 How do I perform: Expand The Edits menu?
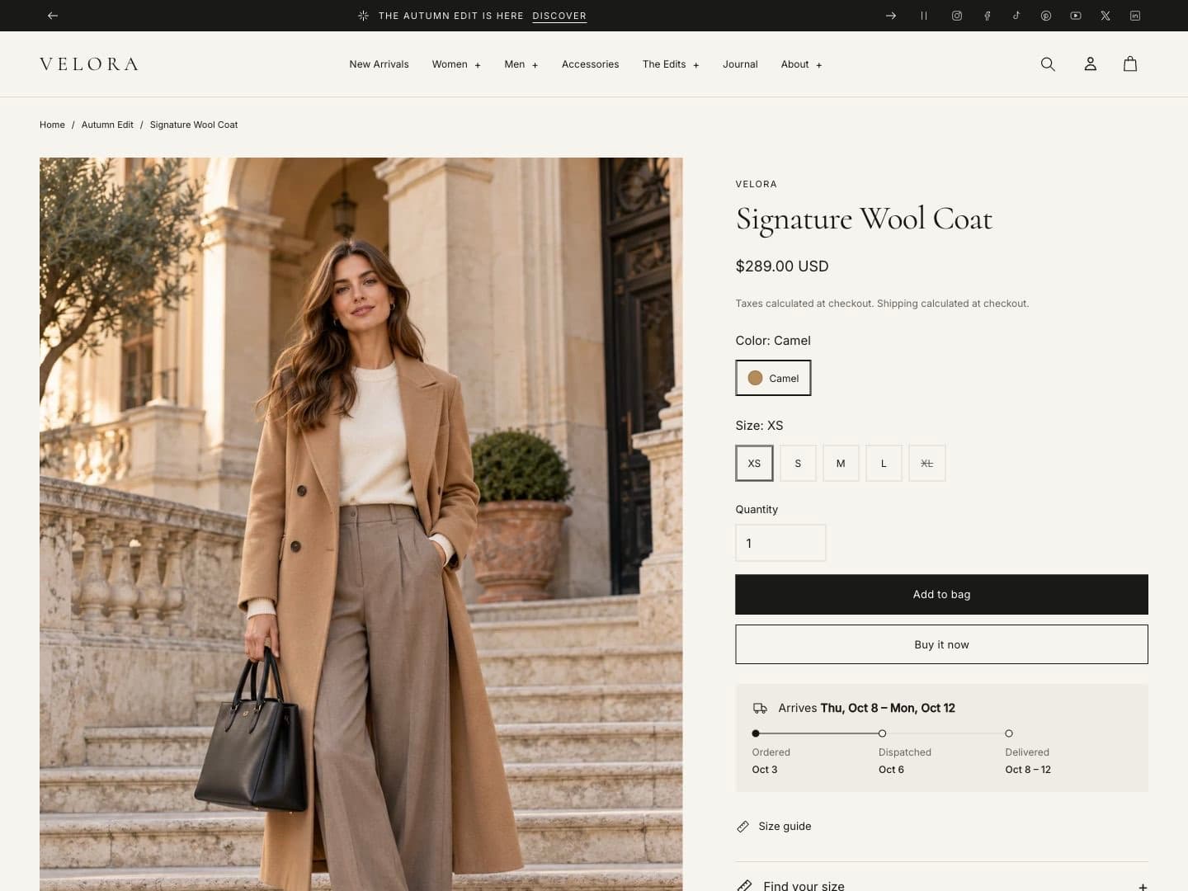pos(671,64)
